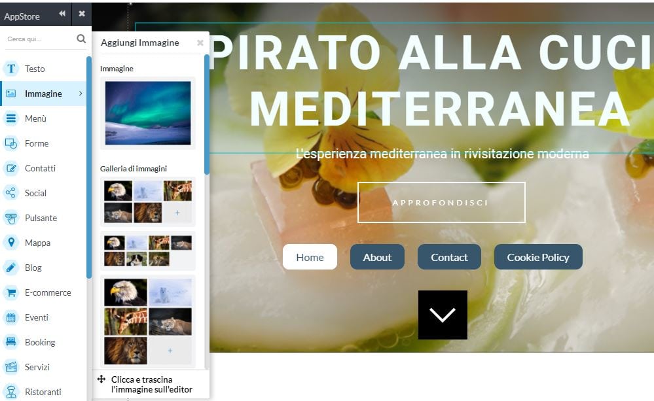
Task: Open the About navigation item
Action: [377, 257]
